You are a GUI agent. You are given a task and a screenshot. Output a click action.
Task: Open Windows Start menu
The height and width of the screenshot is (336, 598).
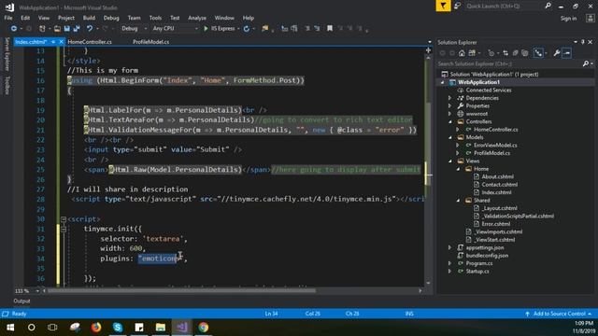coord(10,328)
